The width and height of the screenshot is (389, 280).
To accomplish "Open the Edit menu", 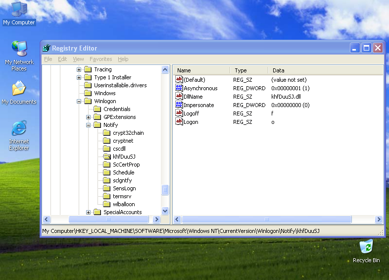I will (62, 59).
